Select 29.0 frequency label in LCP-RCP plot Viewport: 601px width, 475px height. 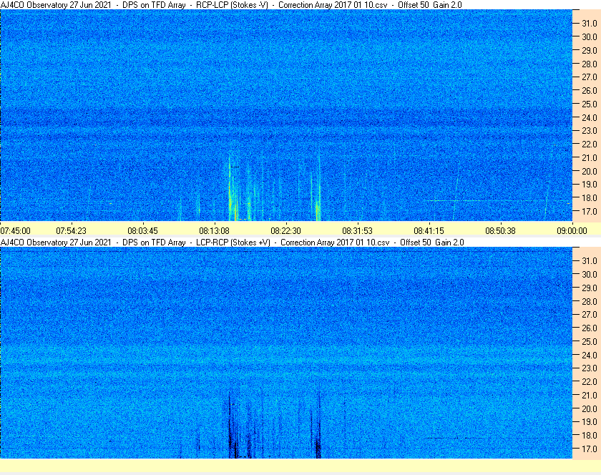[x=590, y=288]
